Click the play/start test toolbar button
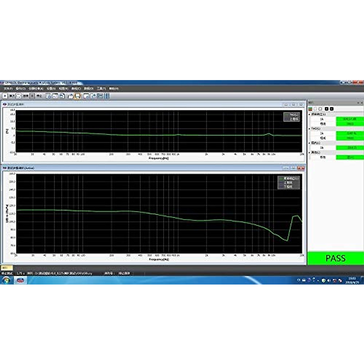 click(5, 96)
